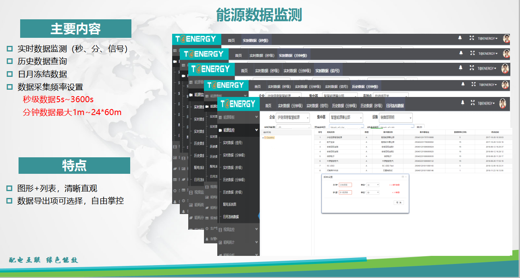Close the 频率设置 dialog with X

[x=406, y=177]
